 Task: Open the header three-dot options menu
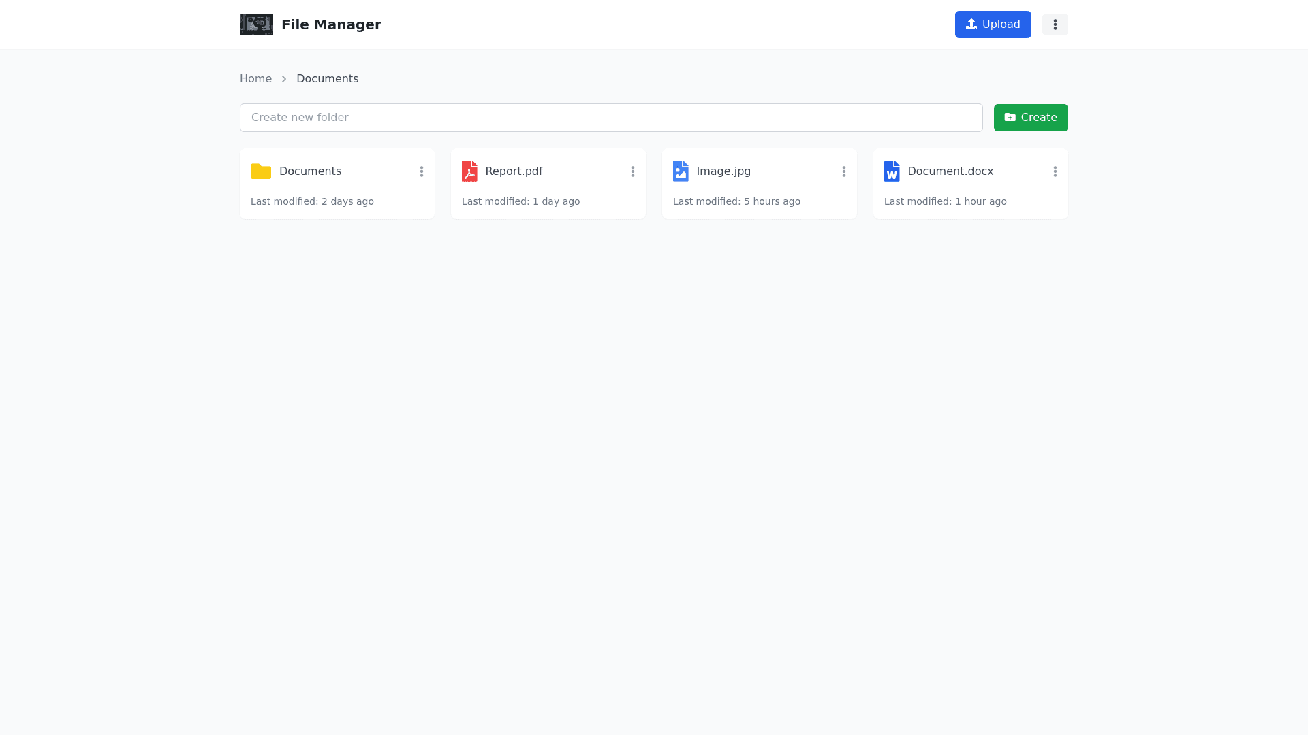pos(1055,24)
